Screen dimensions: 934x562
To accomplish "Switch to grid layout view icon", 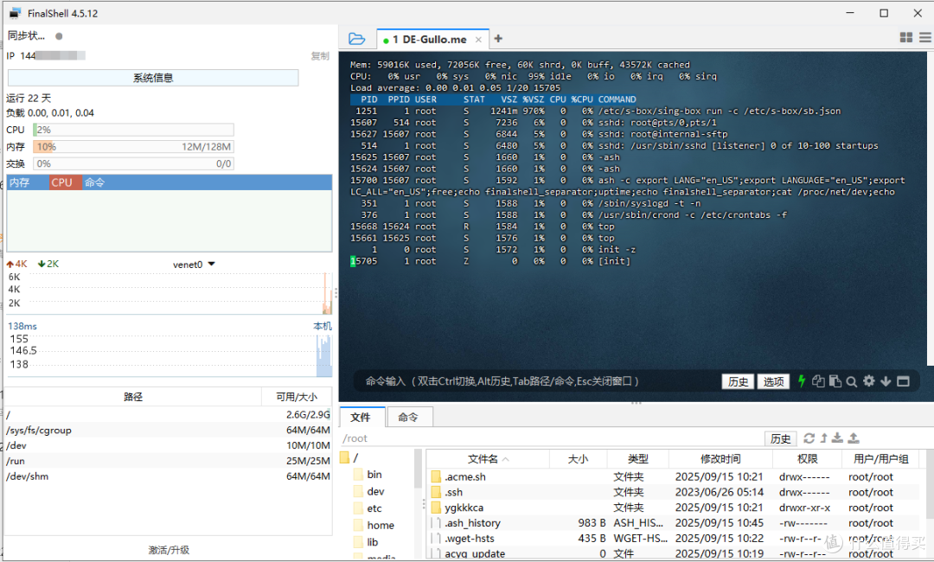I will (x=906, y=37).
